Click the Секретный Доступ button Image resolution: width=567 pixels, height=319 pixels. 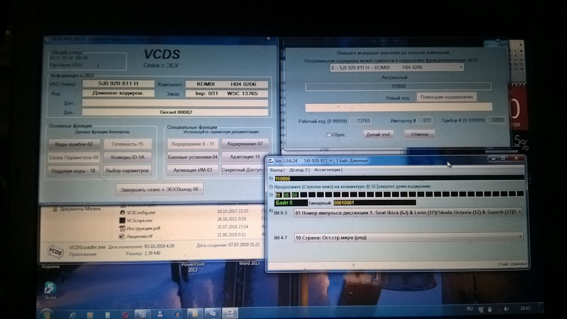[x=242, y=170]
